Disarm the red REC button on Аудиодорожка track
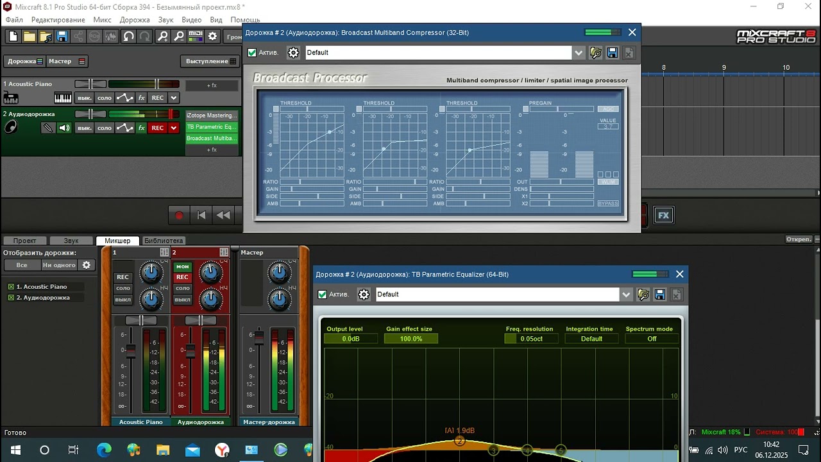 tap(157, 128)
